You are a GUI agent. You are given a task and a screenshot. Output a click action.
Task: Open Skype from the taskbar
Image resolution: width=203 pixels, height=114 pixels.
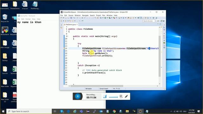tap(62, 111)
